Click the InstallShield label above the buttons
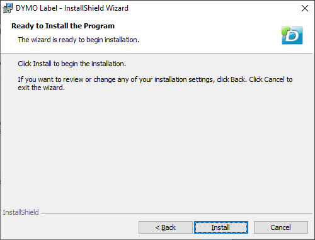Image resolution: width=315 pixels, height=240 pixels. 21,212
